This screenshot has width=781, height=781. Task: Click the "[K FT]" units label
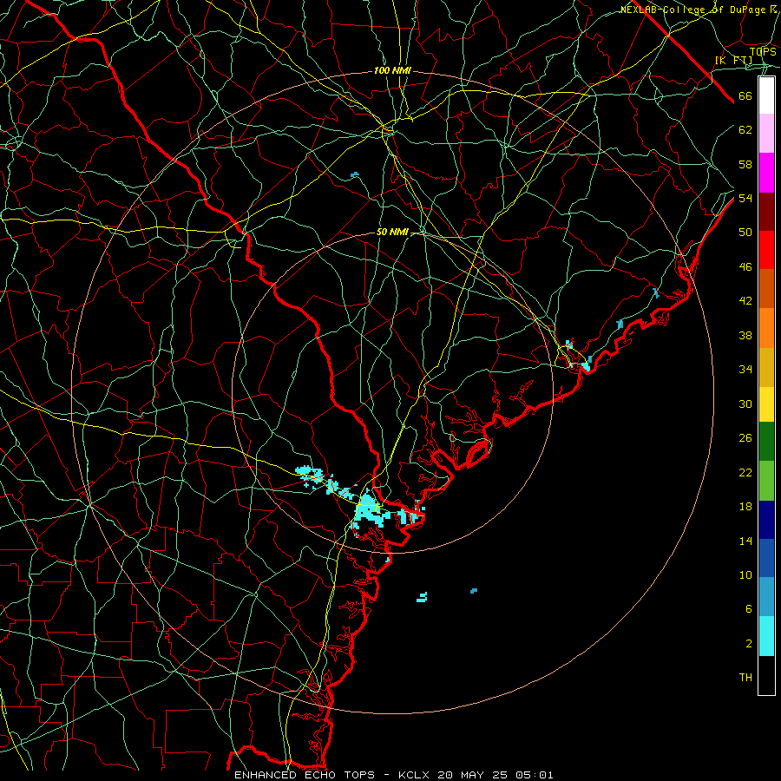pyautogui.click(x=733, y=61)
